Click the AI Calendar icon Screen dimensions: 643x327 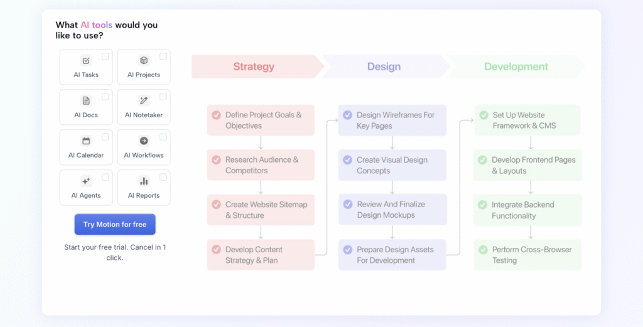(x=86, y=141)
